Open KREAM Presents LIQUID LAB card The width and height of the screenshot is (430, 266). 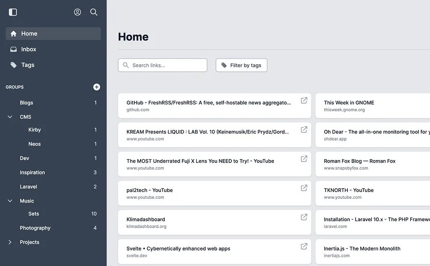point(215,135)
